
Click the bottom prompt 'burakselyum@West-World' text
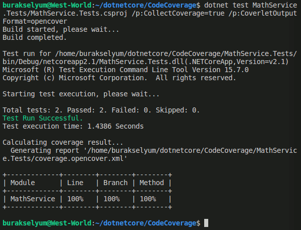point(47,223)
